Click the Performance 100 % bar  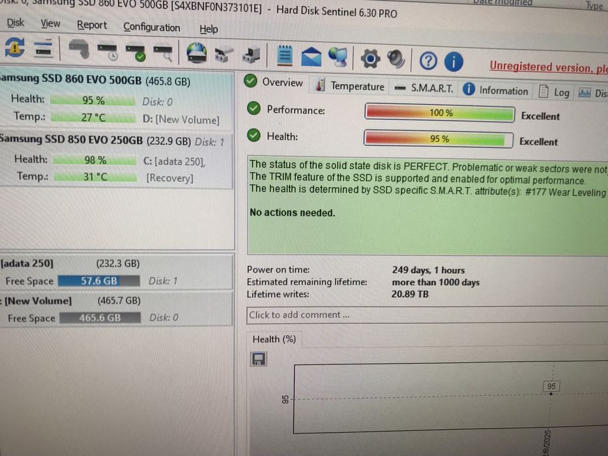(x=440, y=113)
